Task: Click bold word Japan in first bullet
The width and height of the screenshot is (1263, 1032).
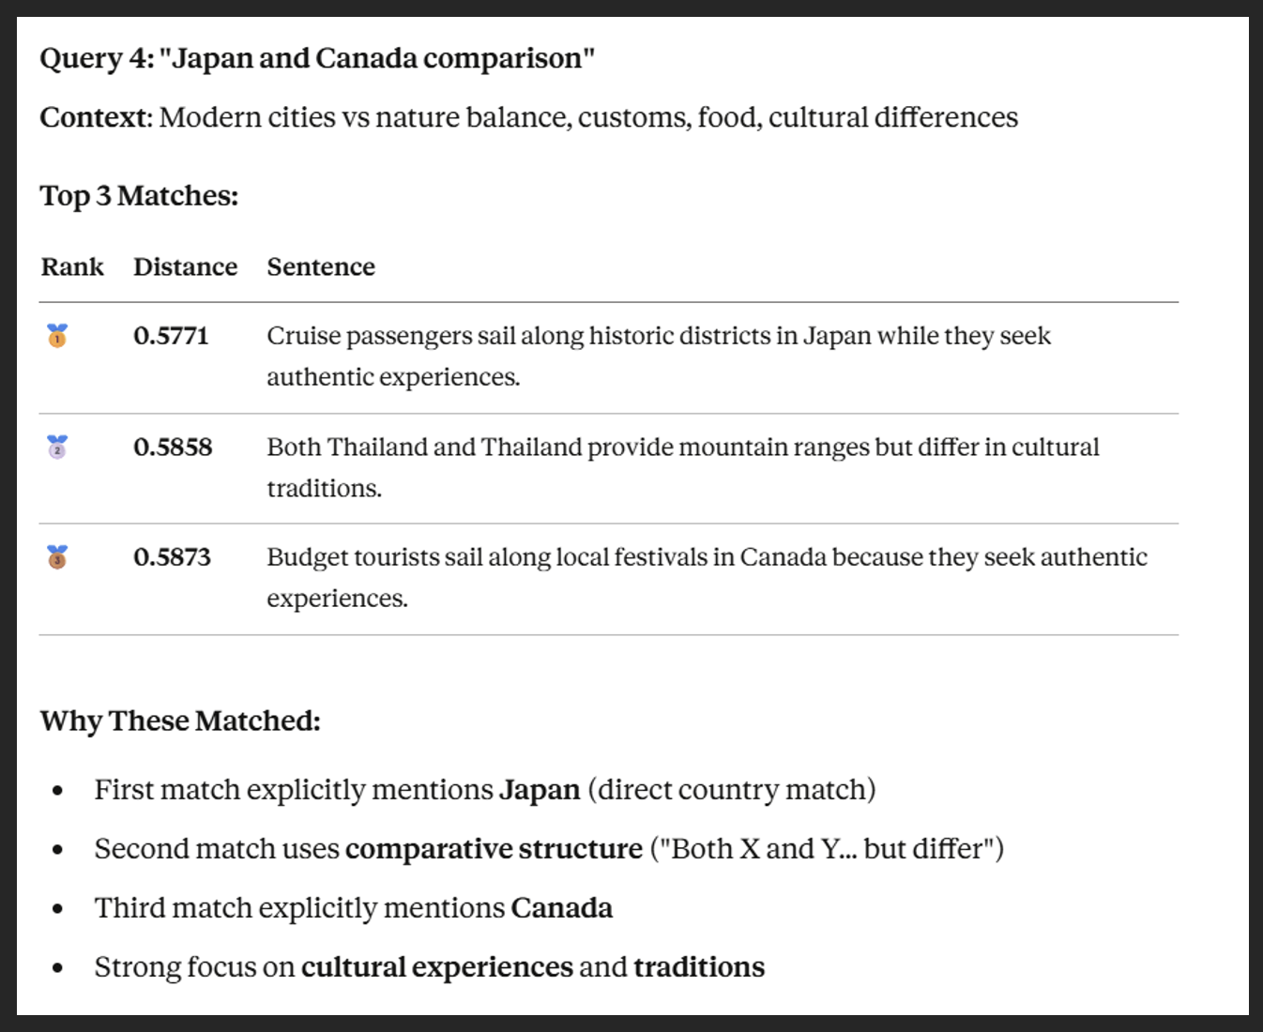Action: [539, 790]
